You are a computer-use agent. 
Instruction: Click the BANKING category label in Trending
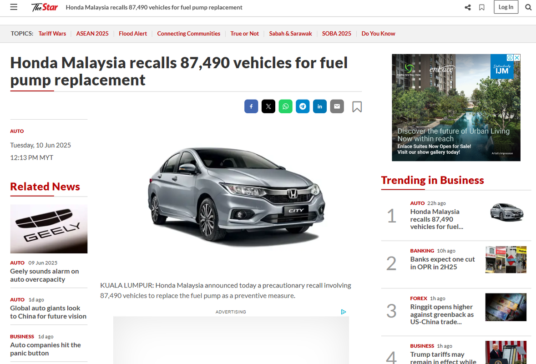point(422,251)
